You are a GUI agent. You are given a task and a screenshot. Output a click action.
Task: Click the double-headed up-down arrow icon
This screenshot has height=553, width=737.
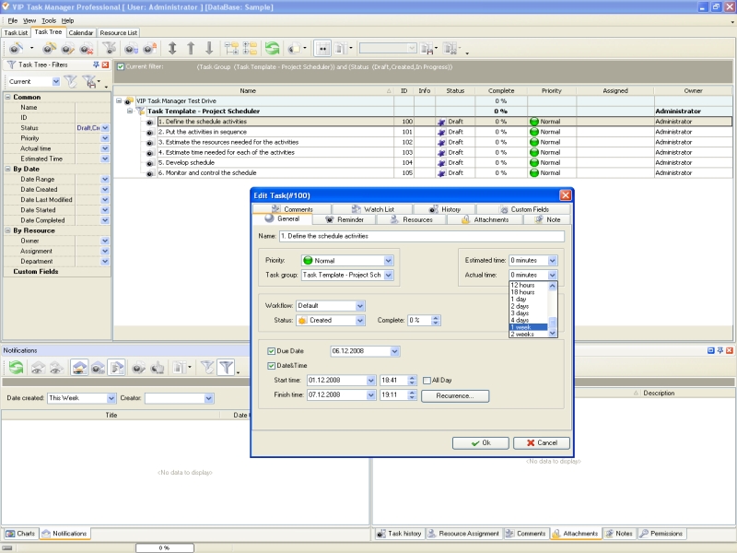pyautogui.click(x=172, y=48)
